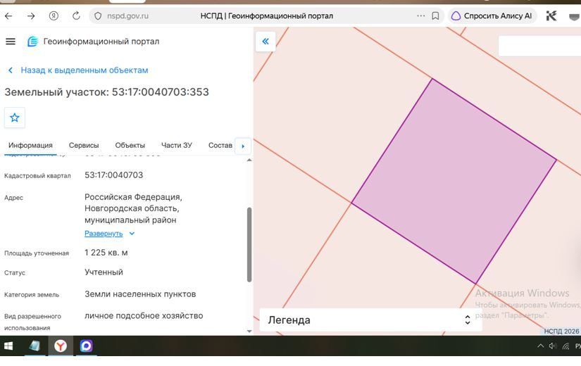Click the land plot heading 53:17:0040703:353
Viewport: 581px width, 366px height.
(161, 92)
